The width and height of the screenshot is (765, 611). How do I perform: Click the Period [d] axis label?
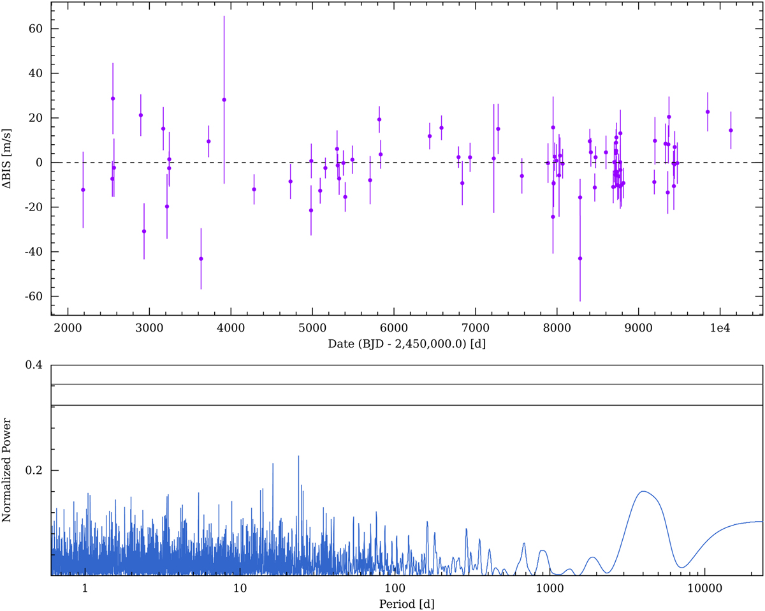405,602
